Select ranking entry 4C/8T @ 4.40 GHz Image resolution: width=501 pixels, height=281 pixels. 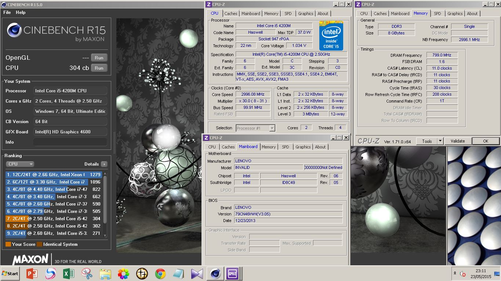pyautogui.click(x=54, y=189)
